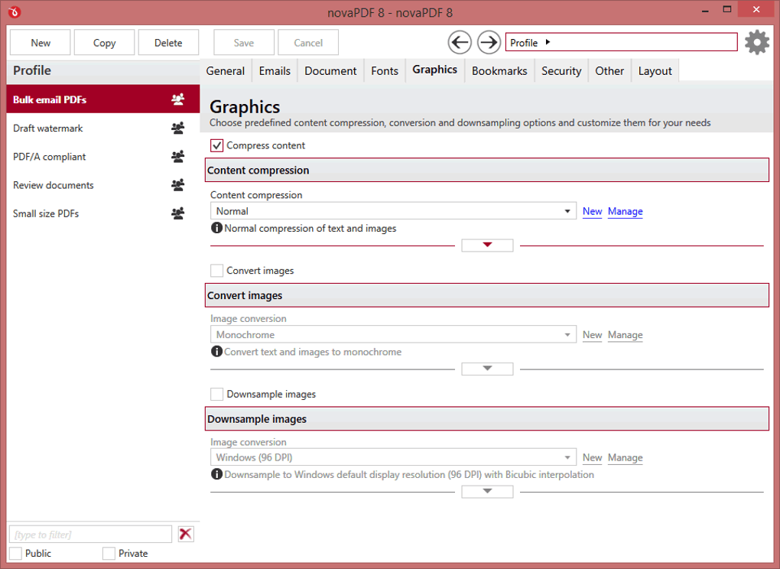Select the Review documents profile
This screenshot has width=780, height=569.
[103, 185]
